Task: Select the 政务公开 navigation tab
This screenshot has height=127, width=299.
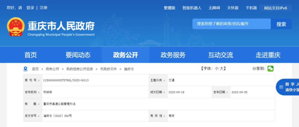Action: tap(125, 55)
